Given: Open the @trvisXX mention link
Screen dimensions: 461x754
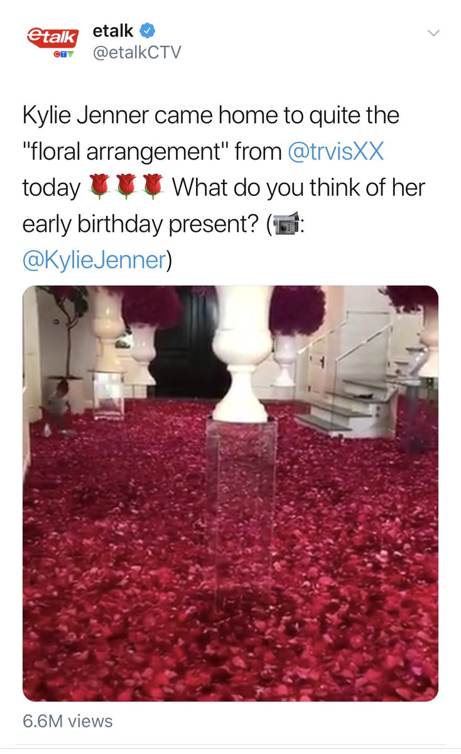Looking at the screenshot, I should pos(335,151).
